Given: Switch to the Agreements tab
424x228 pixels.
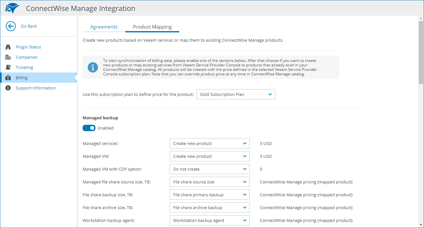Looking at the screenshot, I should [104, 27].
